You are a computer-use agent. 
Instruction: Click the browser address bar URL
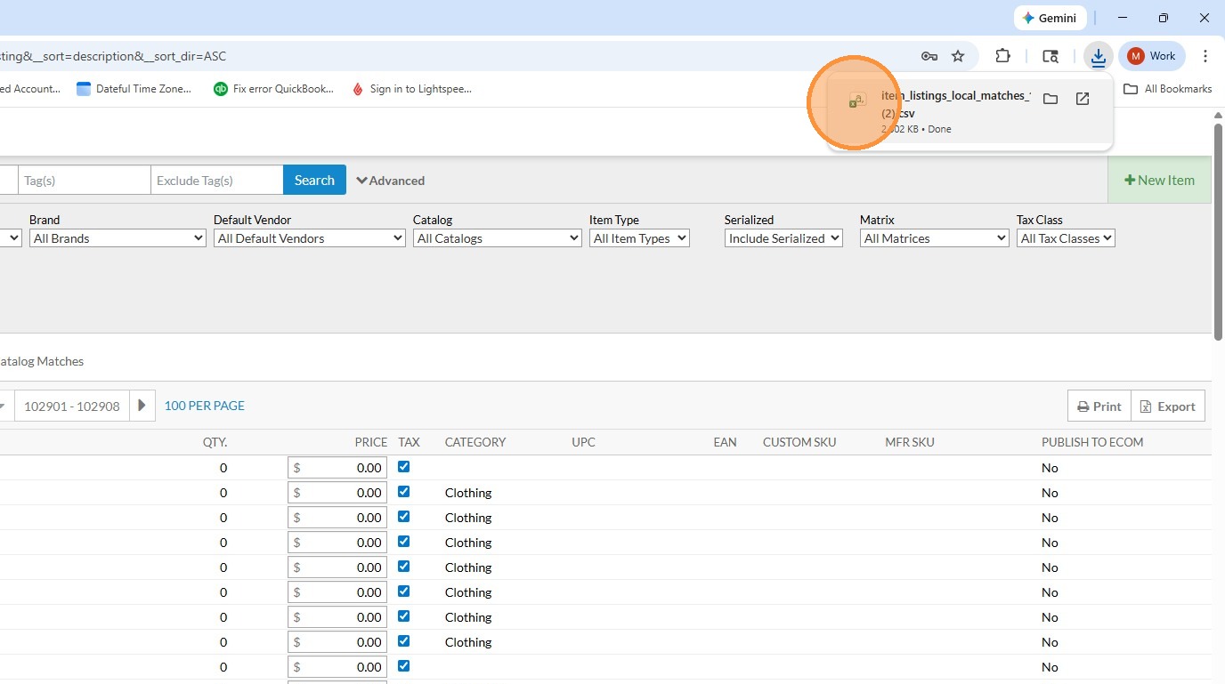113,56
